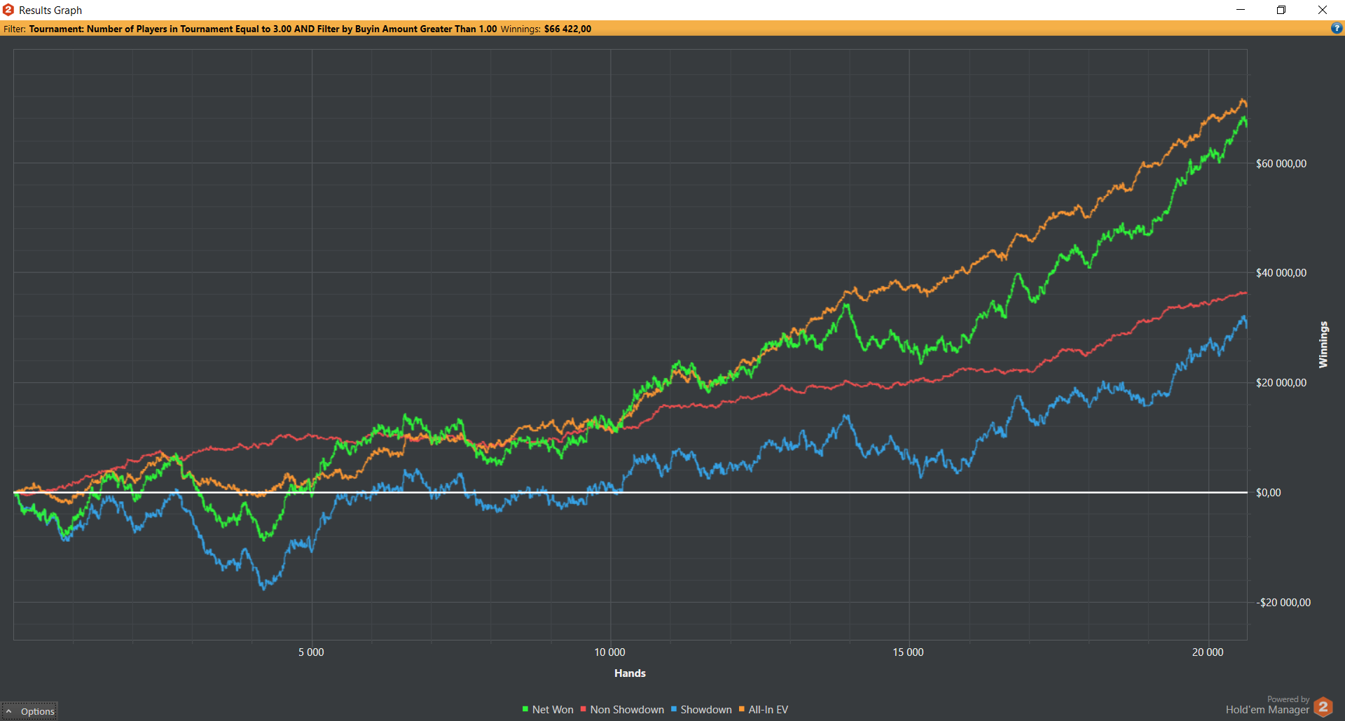This screenshot has height=721, width=1345.
Task: Click the Hold'em Manager 2 logo icon
Action: click(x=1323, y=707)
